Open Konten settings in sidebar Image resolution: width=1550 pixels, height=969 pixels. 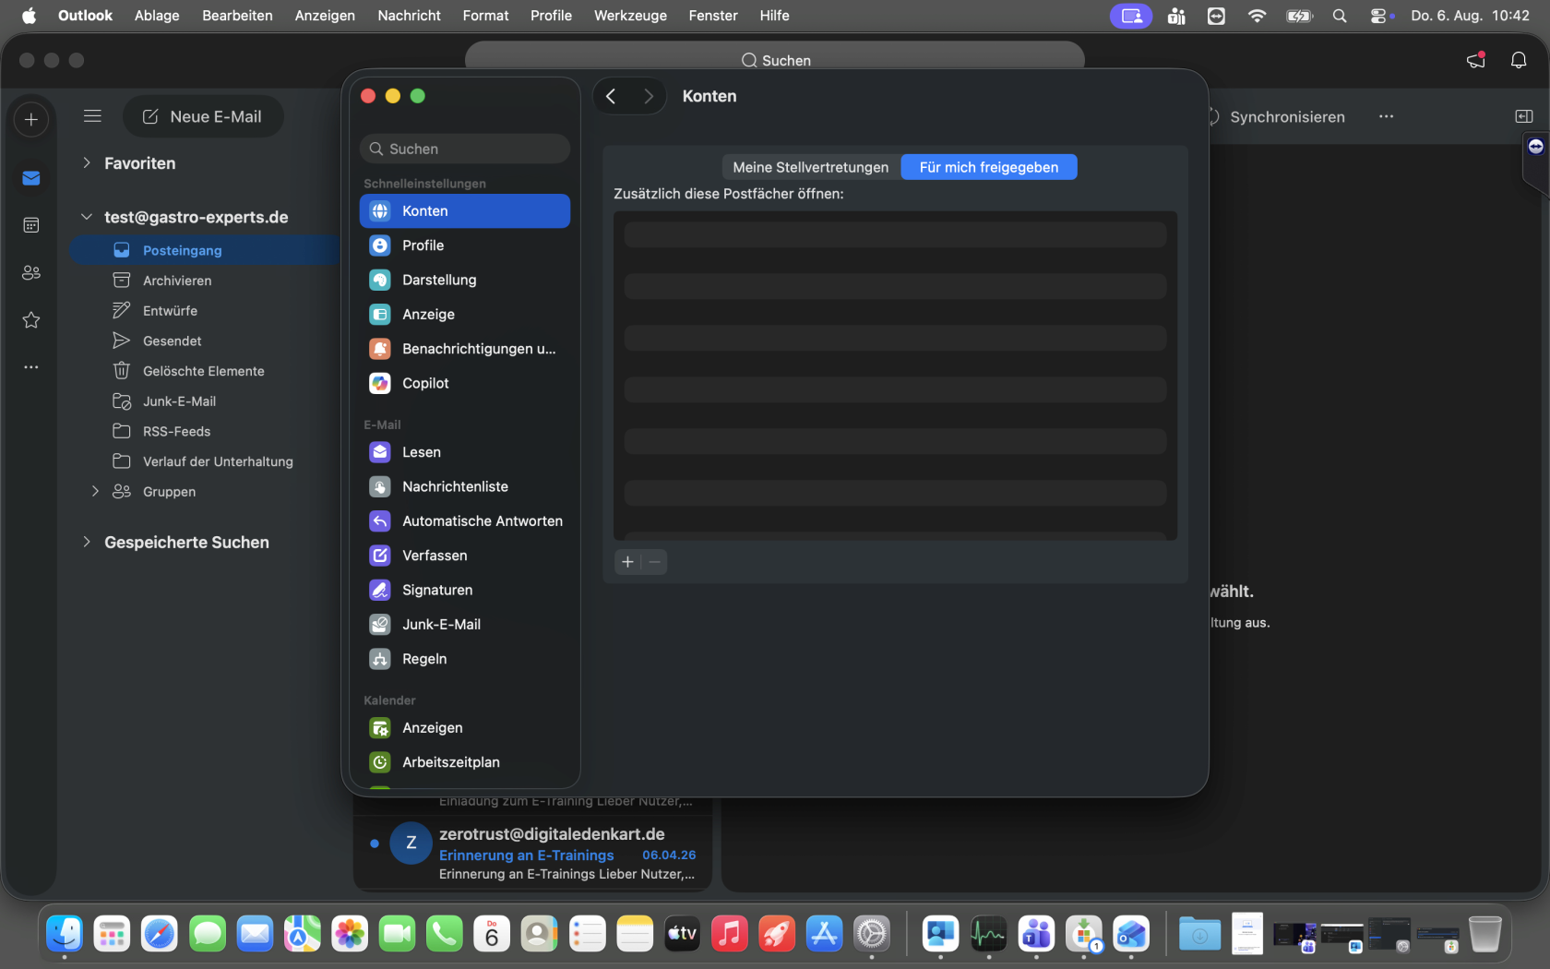[465, 211]
